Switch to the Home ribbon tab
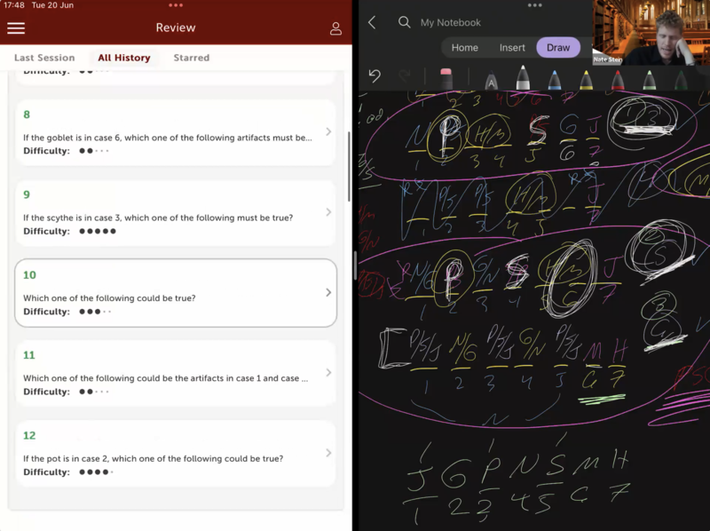 click(464, 48)
